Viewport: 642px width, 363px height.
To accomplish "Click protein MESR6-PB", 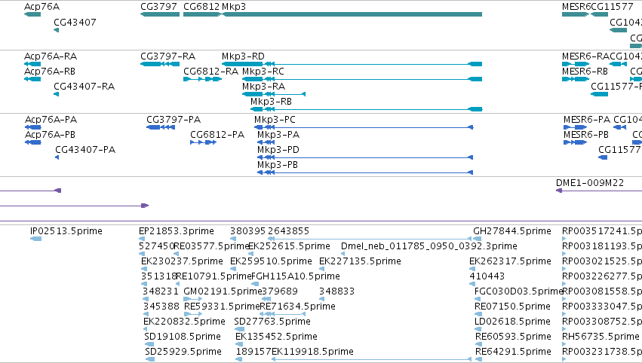I will click(576, 142).
